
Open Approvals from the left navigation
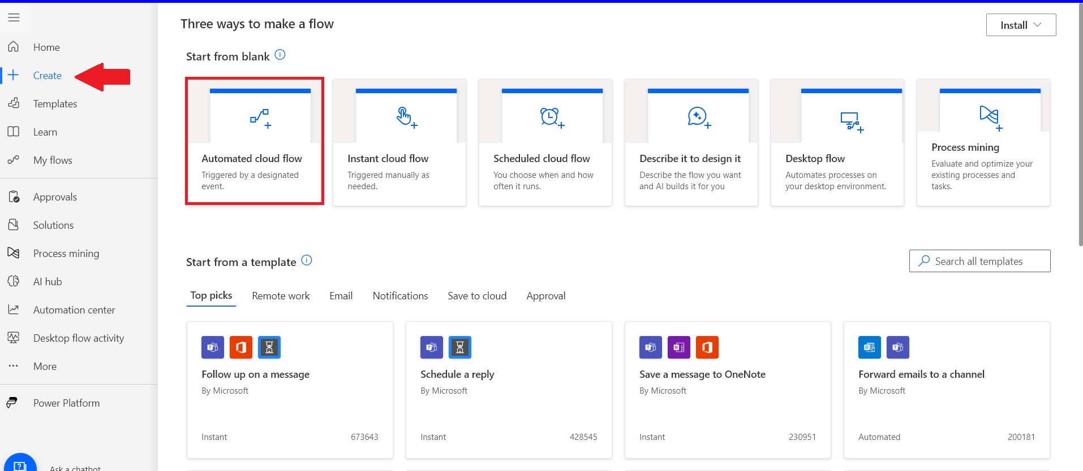pos(54,197)
